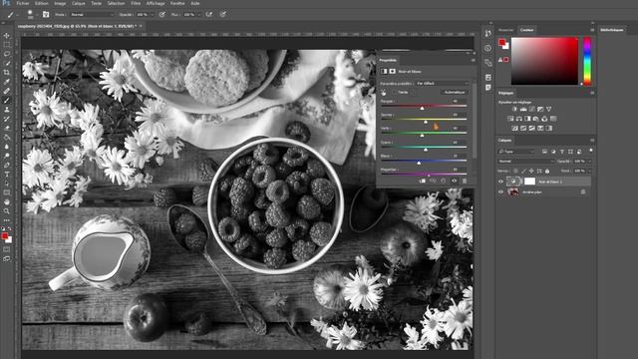
Task: Clip adjustment to layer below
Action: [422, 180]
